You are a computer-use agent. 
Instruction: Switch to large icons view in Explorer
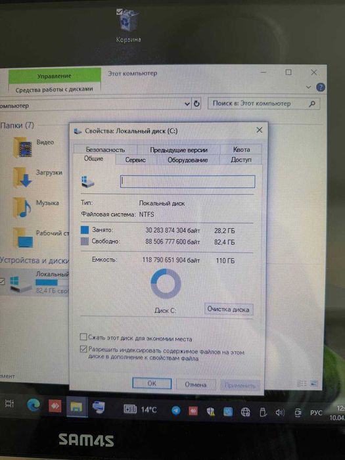click(314, 383)
